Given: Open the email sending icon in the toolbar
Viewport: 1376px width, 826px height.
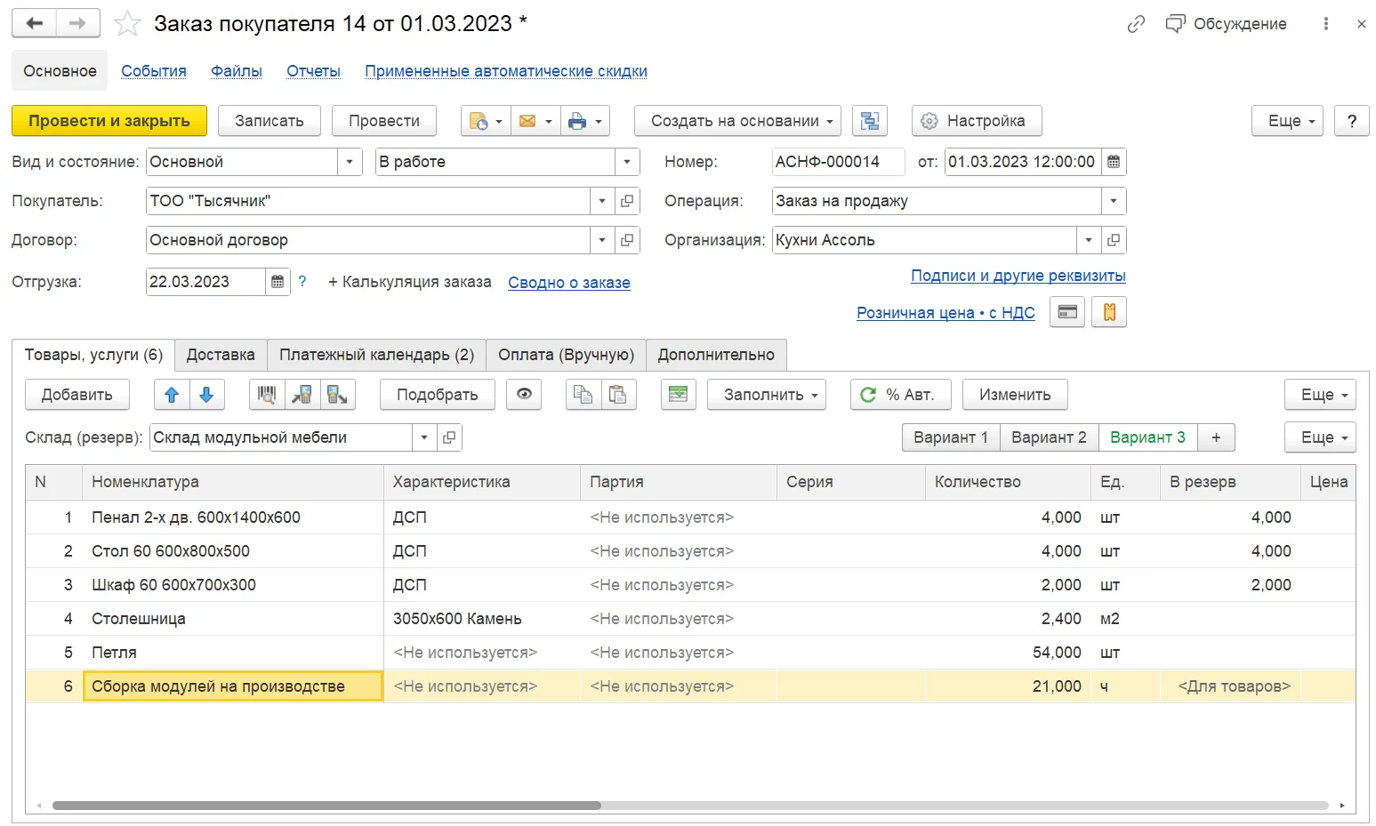Looking at the screenshot, I should point(535,121).
